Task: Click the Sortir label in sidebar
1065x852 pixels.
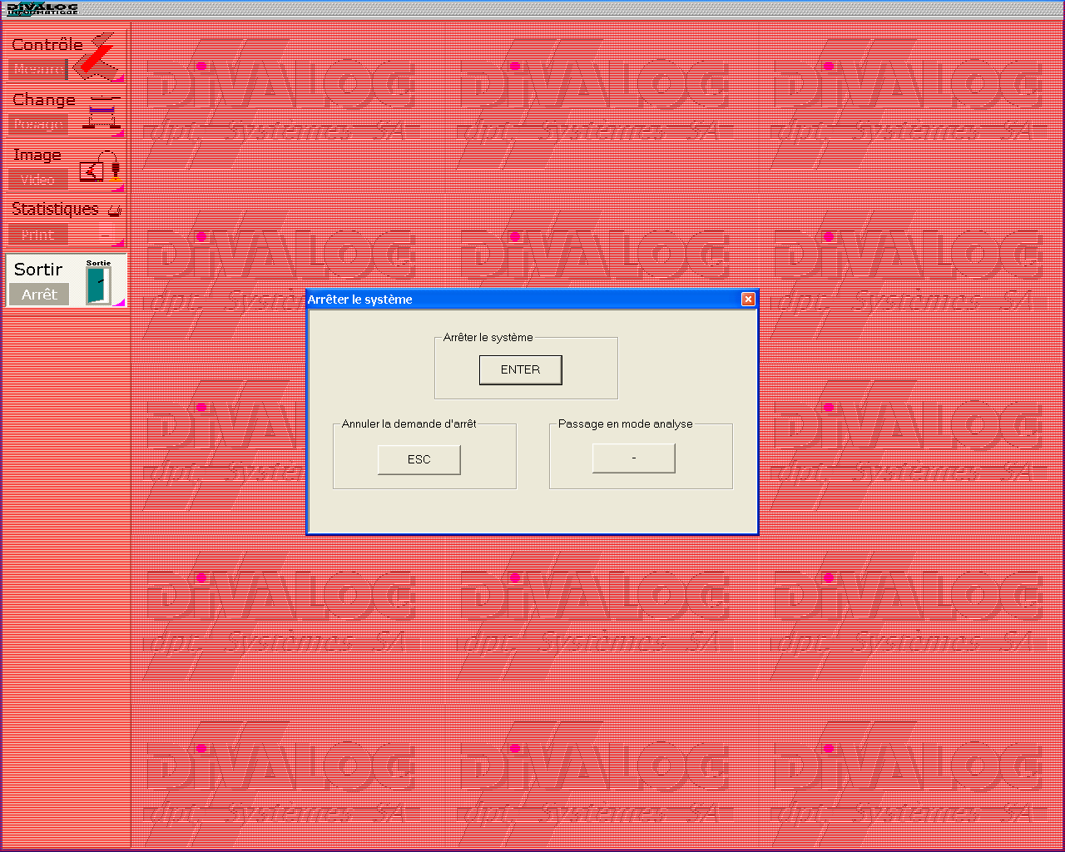Action: coord(38,270)
